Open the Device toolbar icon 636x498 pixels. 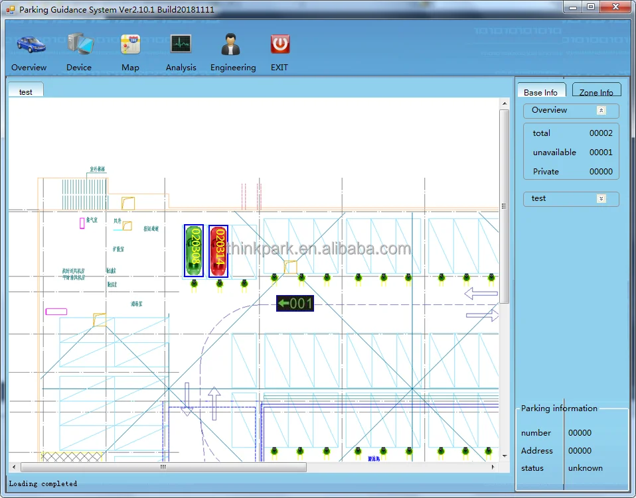80,44
